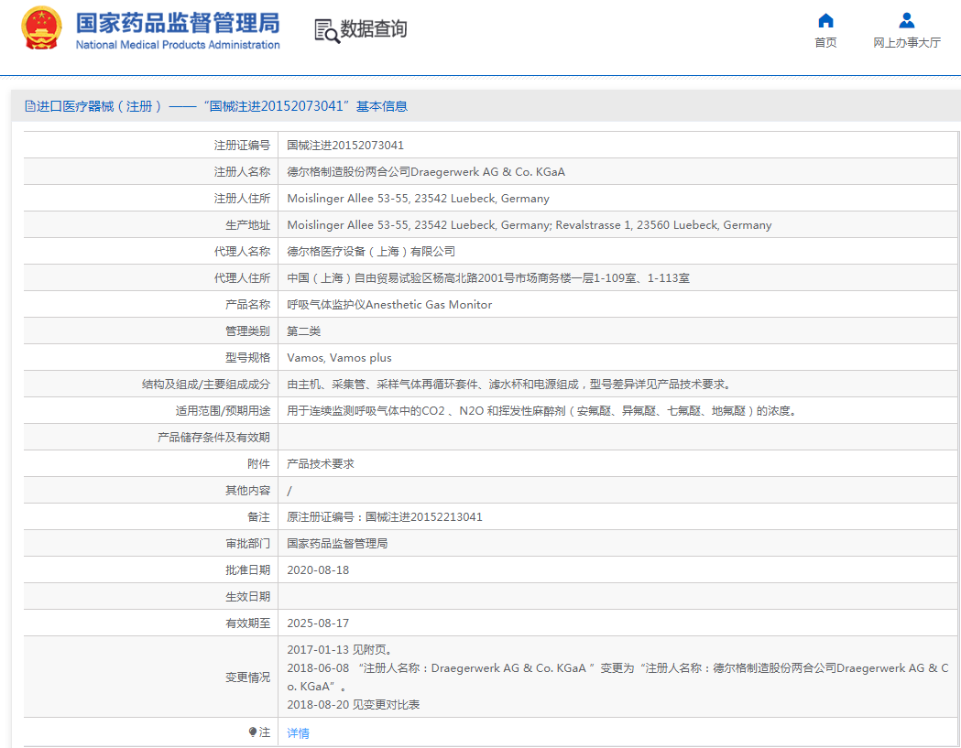Click the 备注 label

258,517
